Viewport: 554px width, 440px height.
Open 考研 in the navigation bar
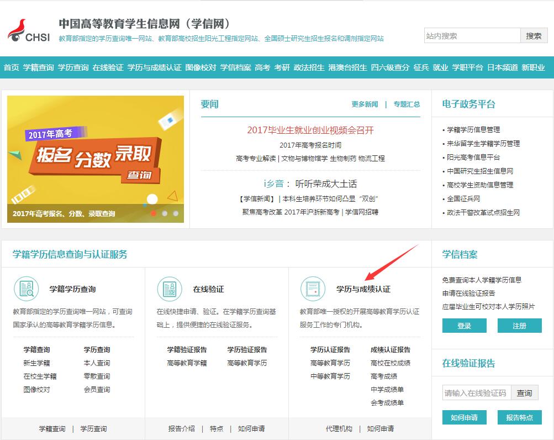282,67
